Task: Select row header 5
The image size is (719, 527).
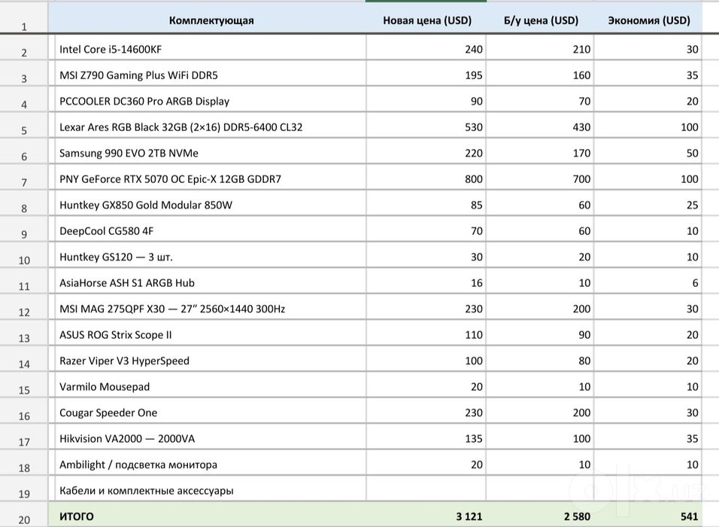Action: [x=24, y=126]
